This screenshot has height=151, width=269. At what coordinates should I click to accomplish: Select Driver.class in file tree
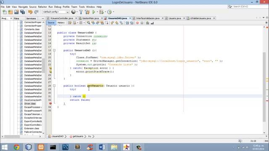pyautogui.click(x=30, y=104)
